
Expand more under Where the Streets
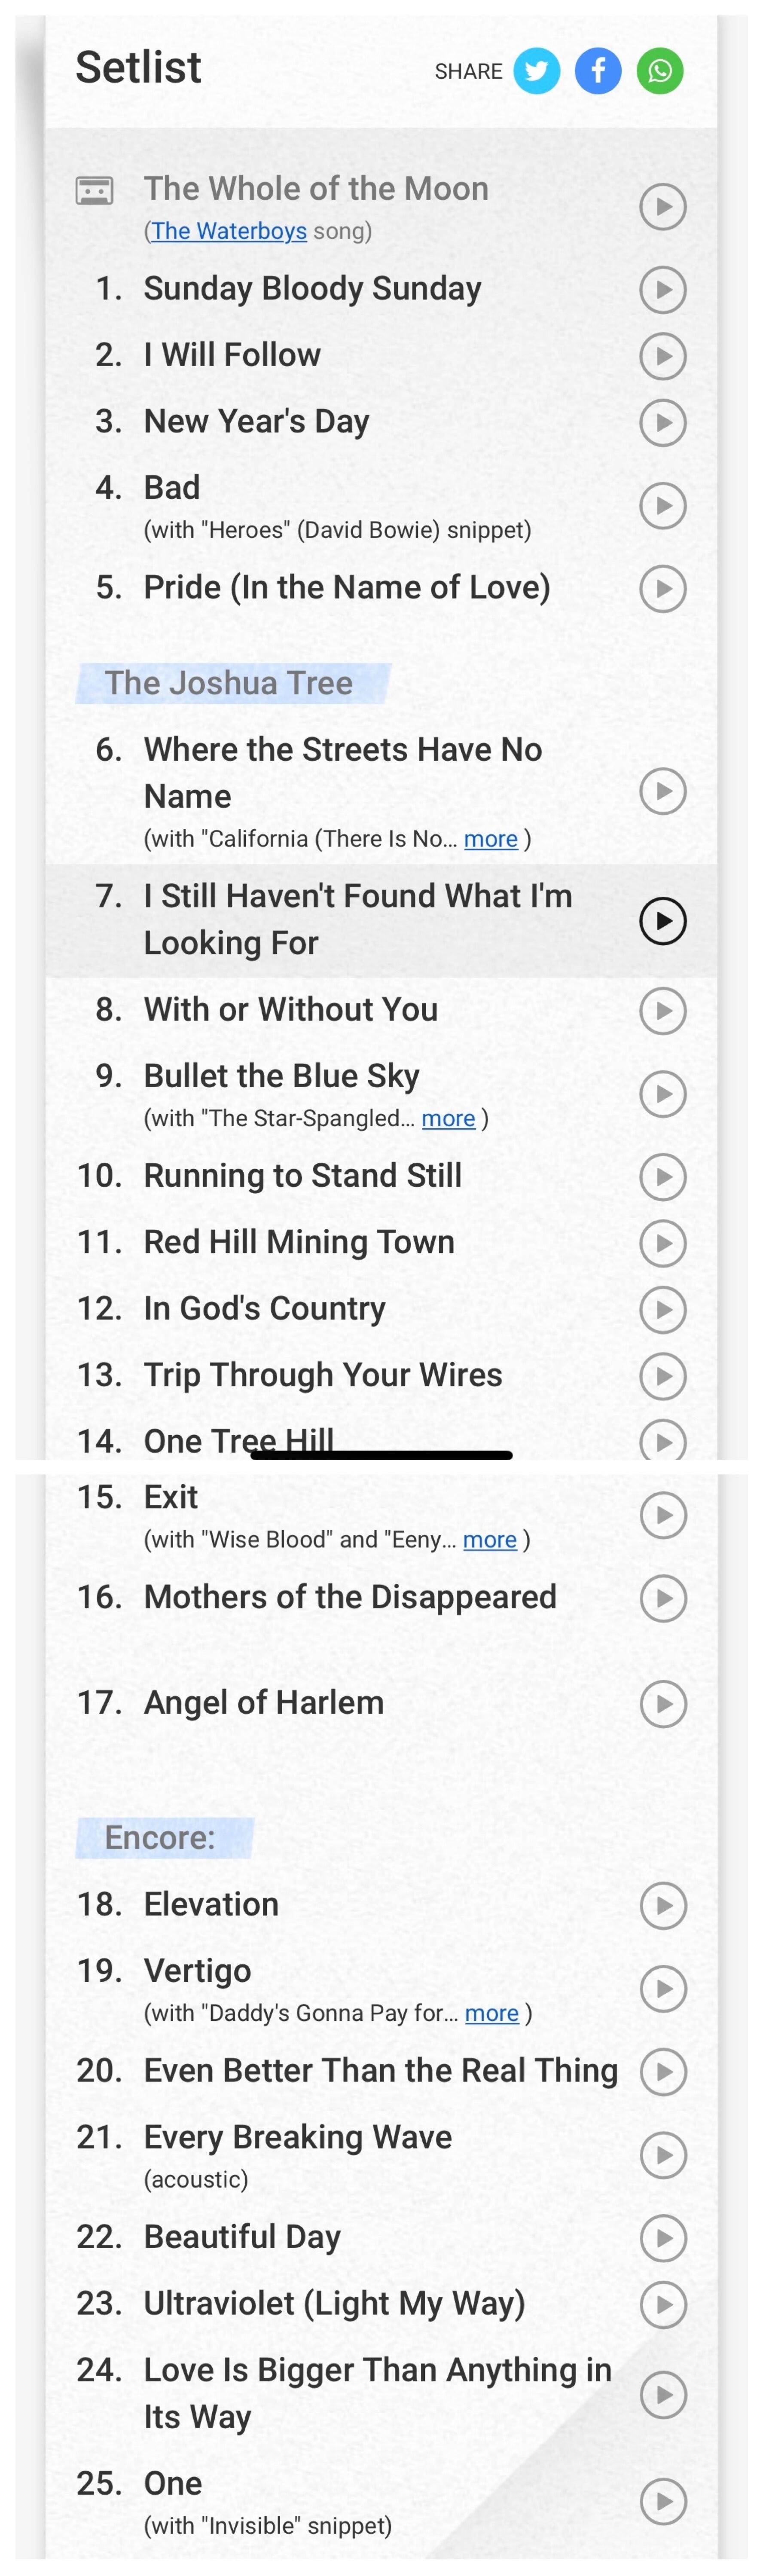point(490,839)
